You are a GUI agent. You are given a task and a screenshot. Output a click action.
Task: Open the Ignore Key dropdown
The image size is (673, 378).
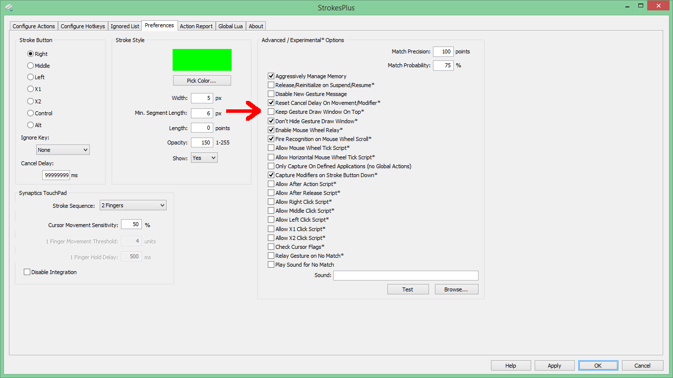[x=63, y=150]
